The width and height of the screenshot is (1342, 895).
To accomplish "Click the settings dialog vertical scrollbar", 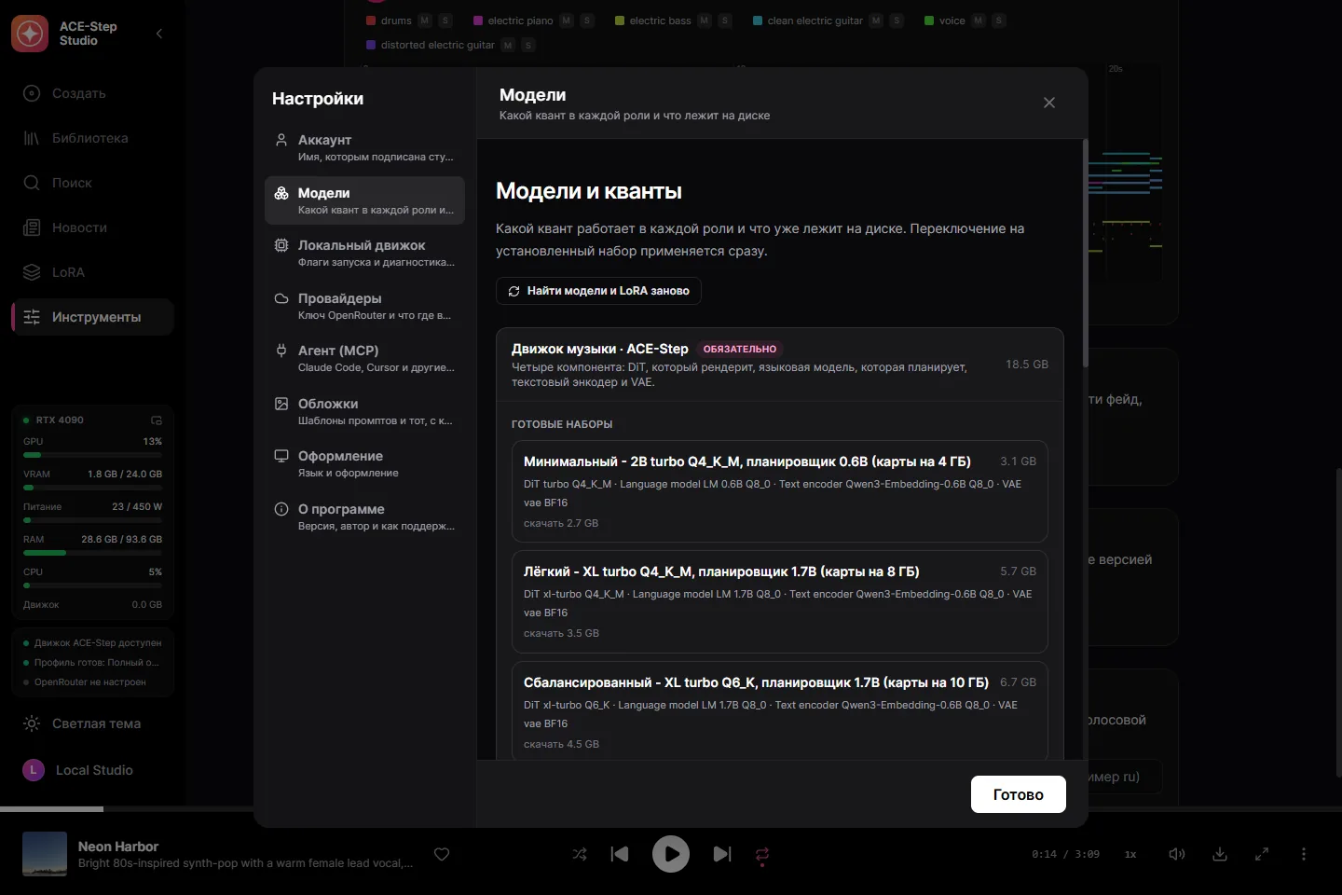I will (1085, 254).
